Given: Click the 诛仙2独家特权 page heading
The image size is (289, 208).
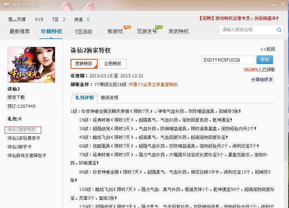Looking at the screenshot, I should (90, 50).
